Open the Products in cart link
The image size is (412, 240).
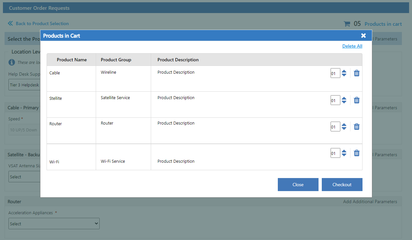pos(383,24)
